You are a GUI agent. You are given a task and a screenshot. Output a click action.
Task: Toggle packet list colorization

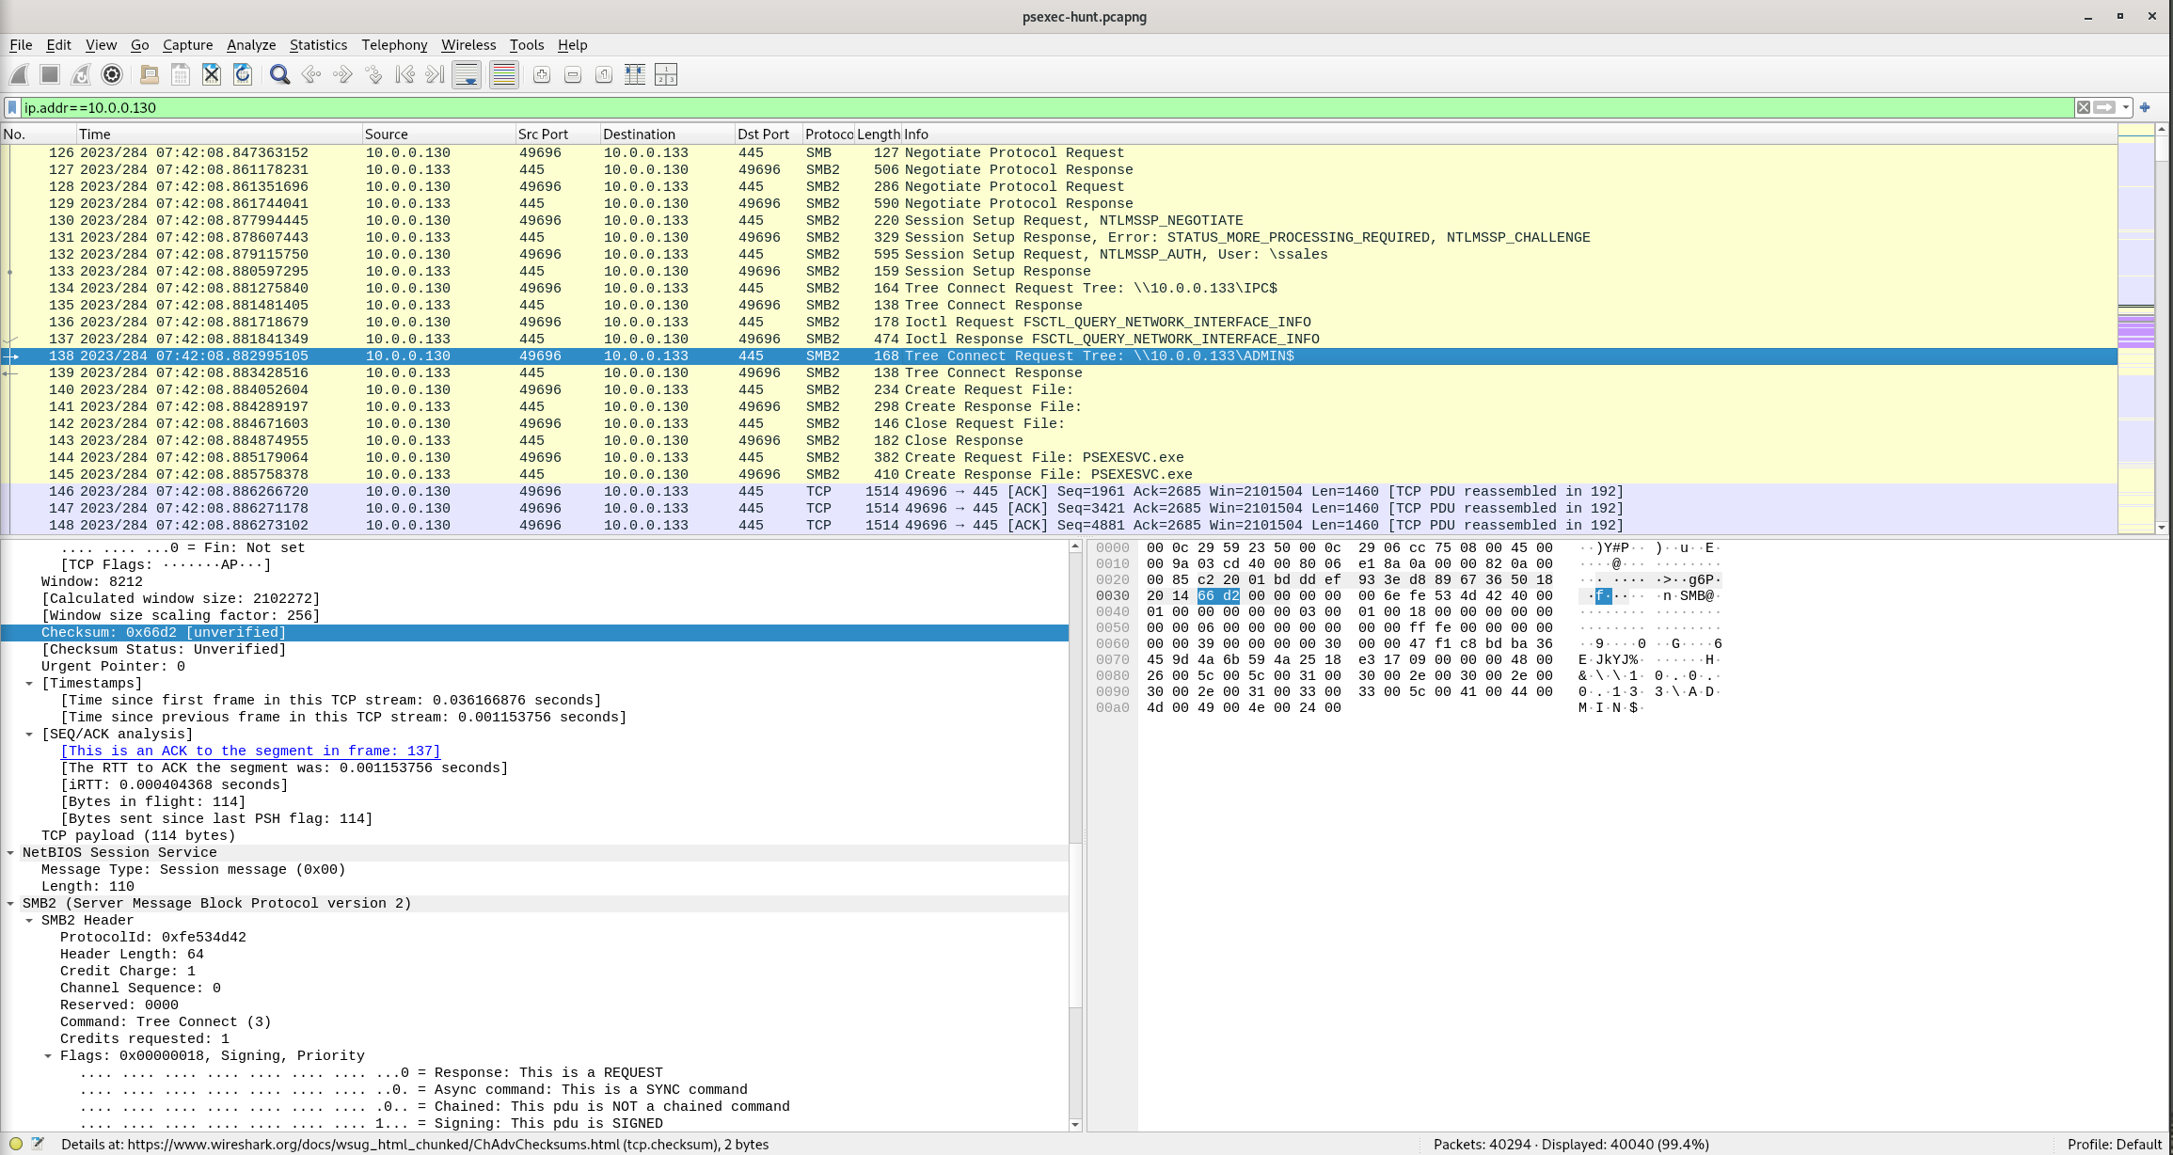504,74
